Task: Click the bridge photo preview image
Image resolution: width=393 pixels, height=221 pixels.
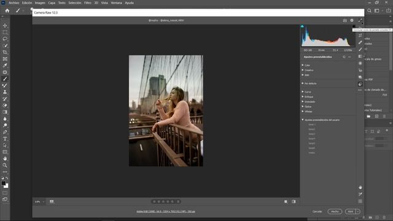Action: tap(166, 110)
